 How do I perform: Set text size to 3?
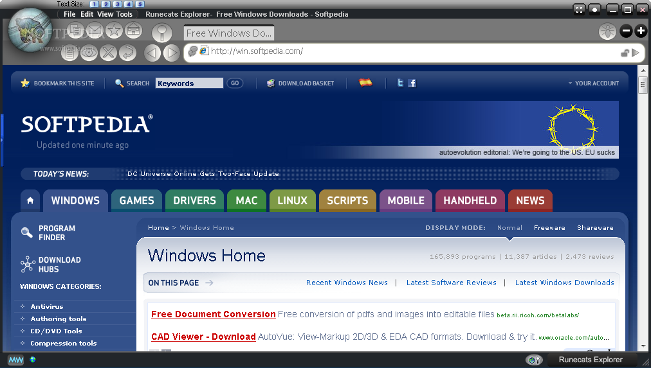tap(117, 4)
